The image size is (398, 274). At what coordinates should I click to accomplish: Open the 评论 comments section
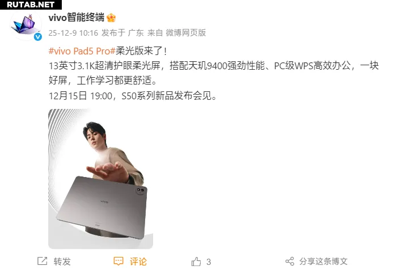tap(138, 262)
